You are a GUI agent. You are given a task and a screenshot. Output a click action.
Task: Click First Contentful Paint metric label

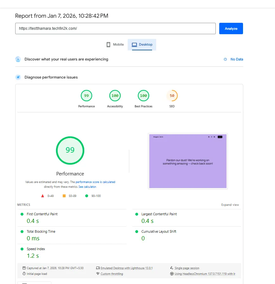[x=42, y=214]
